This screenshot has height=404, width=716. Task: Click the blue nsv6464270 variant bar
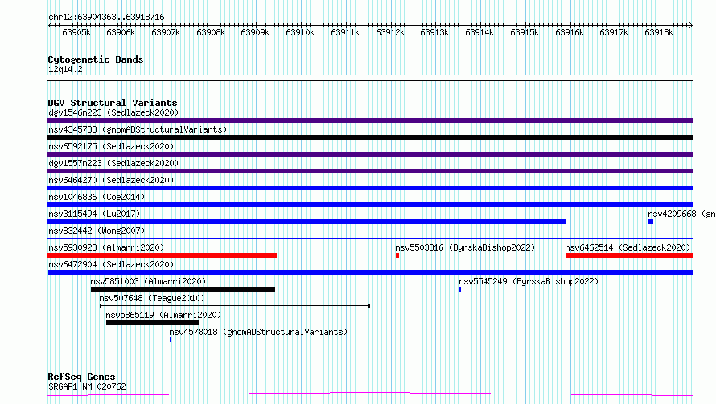coord(370,188)
